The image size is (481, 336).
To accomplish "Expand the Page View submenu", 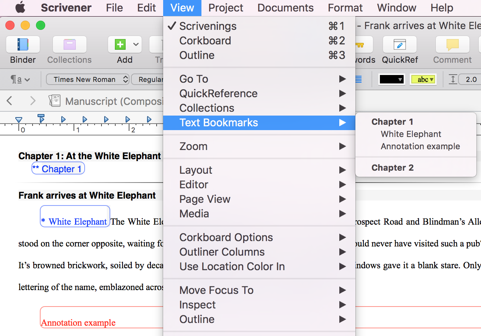I will click(x=259, y=199).
